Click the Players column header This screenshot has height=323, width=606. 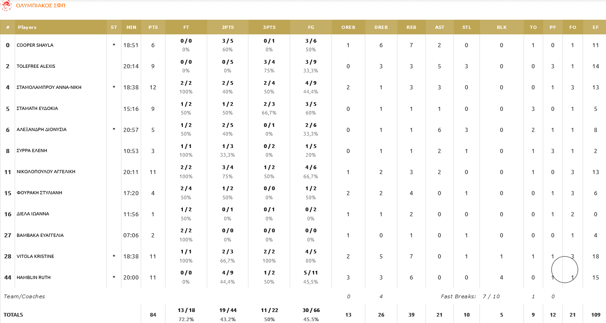[27, 27]
